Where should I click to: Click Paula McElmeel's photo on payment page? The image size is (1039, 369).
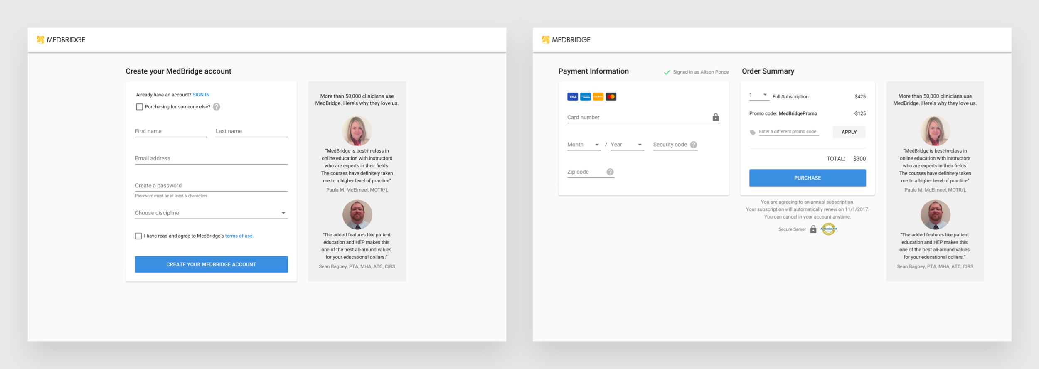click(935, 131)
